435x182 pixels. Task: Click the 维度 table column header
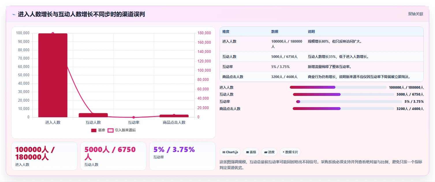[x=226, y=32]
